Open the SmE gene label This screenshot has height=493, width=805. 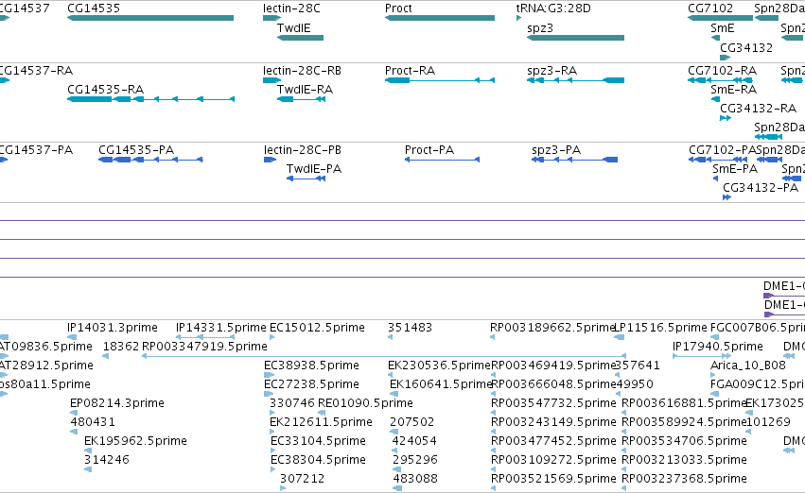[723, 27]
